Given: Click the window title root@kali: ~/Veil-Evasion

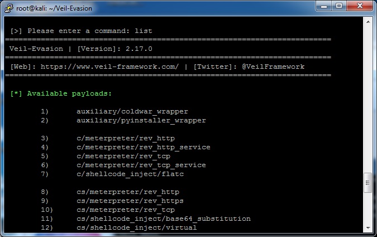Looking at the screenshot, I should pos(54,8).
